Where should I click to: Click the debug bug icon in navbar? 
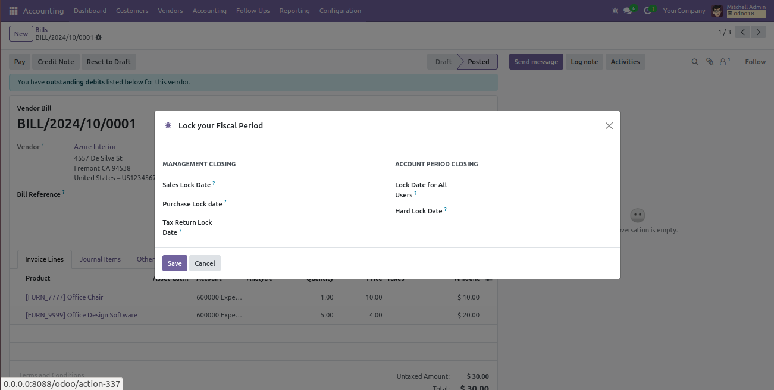(x=615, y=11)
